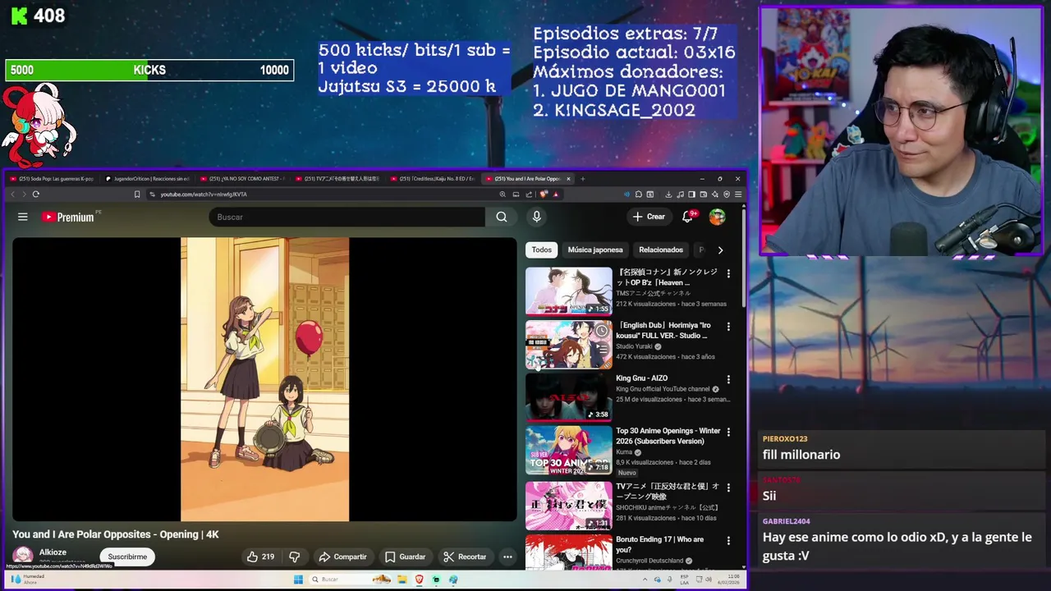Open the Top 30 Anime Openings thumbnail
The width and height of the screenshot is (1051, 591).
(x=569, y=450)
